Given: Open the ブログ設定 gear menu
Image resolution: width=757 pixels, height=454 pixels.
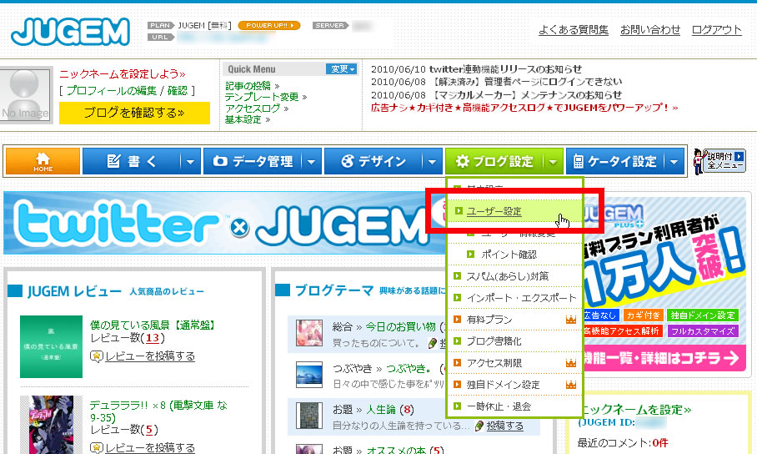Looking at the screenshot, I should 494,161.
